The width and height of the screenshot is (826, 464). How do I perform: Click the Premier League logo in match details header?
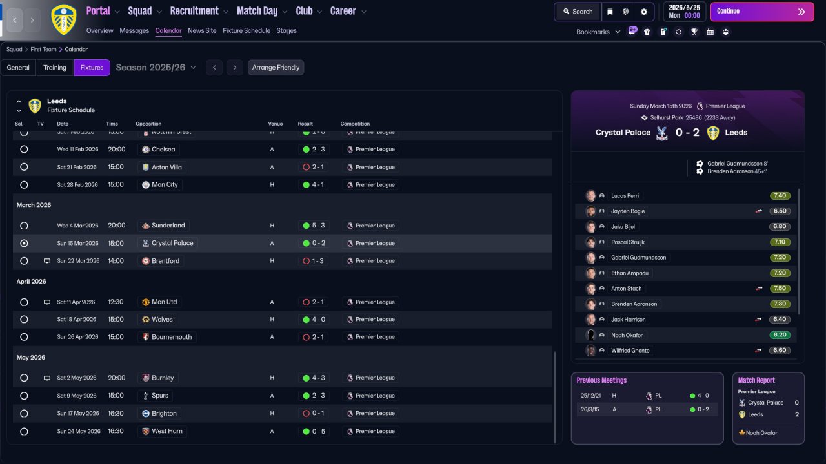tap(700, 106)
